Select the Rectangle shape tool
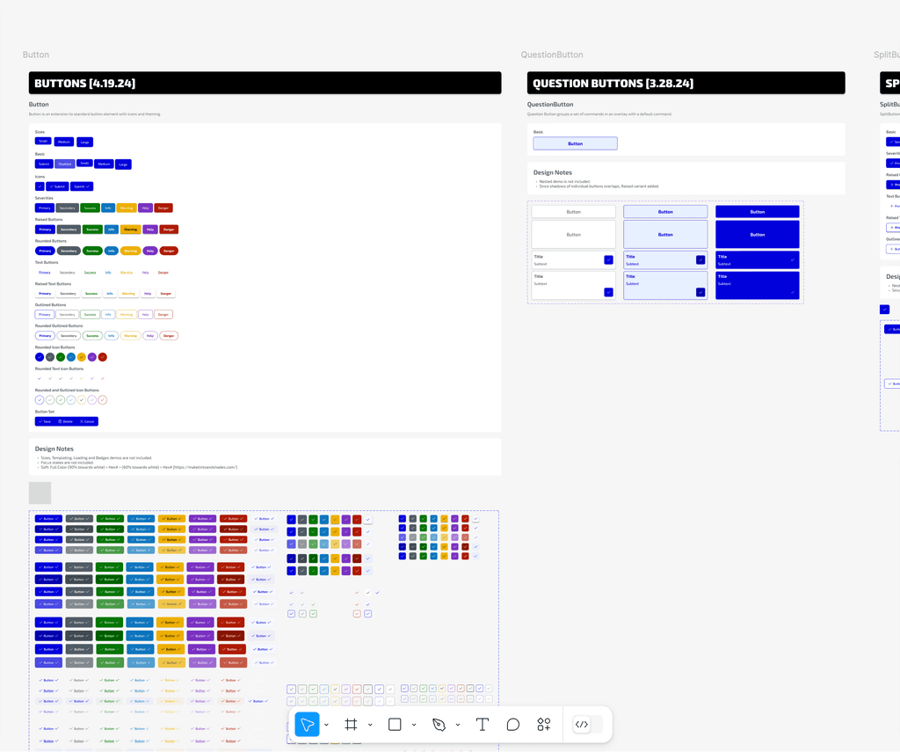900x752 pixels. [x=395, y=725]
